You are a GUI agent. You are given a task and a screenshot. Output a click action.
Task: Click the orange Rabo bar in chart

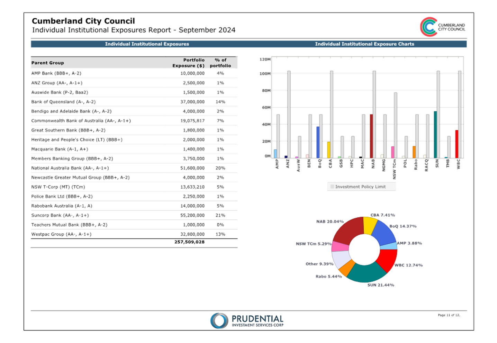click(x=414, y=152)
